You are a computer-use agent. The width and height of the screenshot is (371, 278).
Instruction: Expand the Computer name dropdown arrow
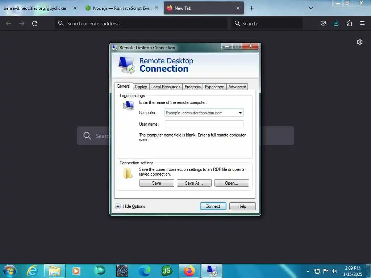pyautogui.click(x=240, y=113)
